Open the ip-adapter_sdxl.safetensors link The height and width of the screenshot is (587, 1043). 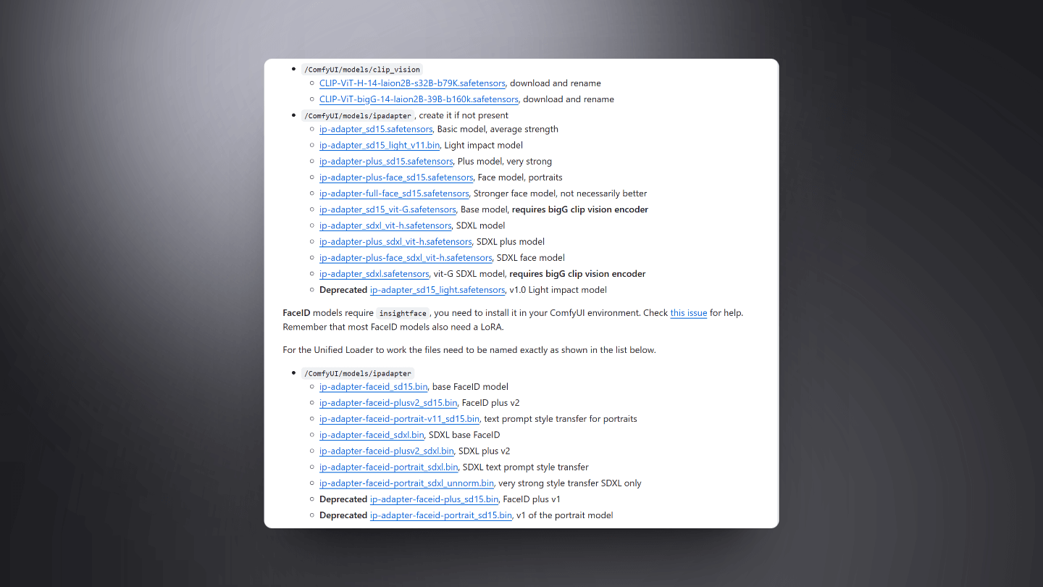point(374,274)
